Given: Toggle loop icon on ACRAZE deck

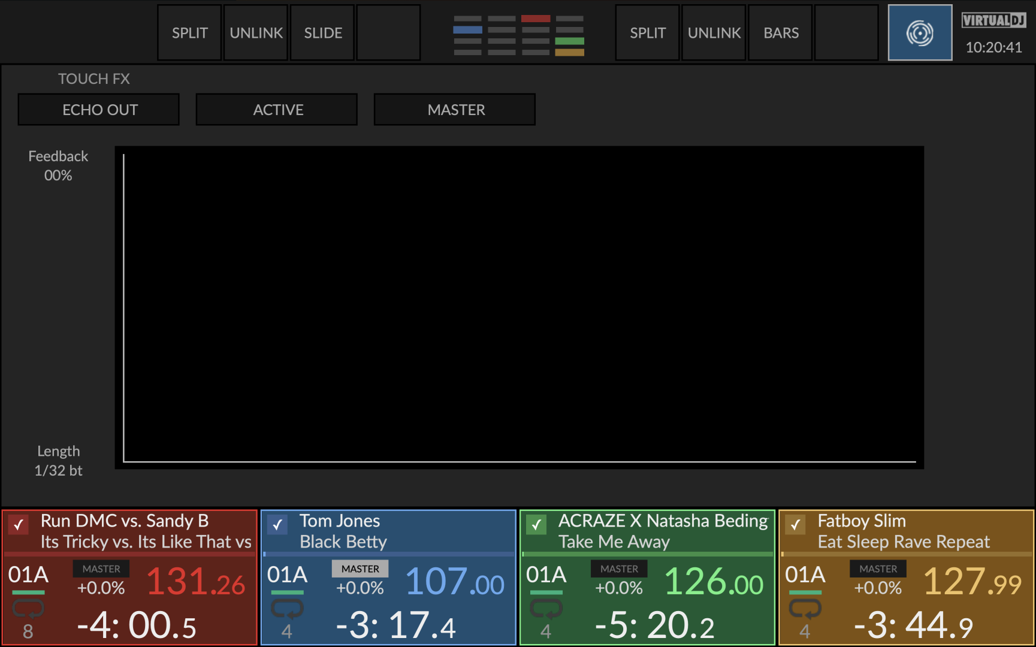Looking at the screenshot, I should [546, 609].
